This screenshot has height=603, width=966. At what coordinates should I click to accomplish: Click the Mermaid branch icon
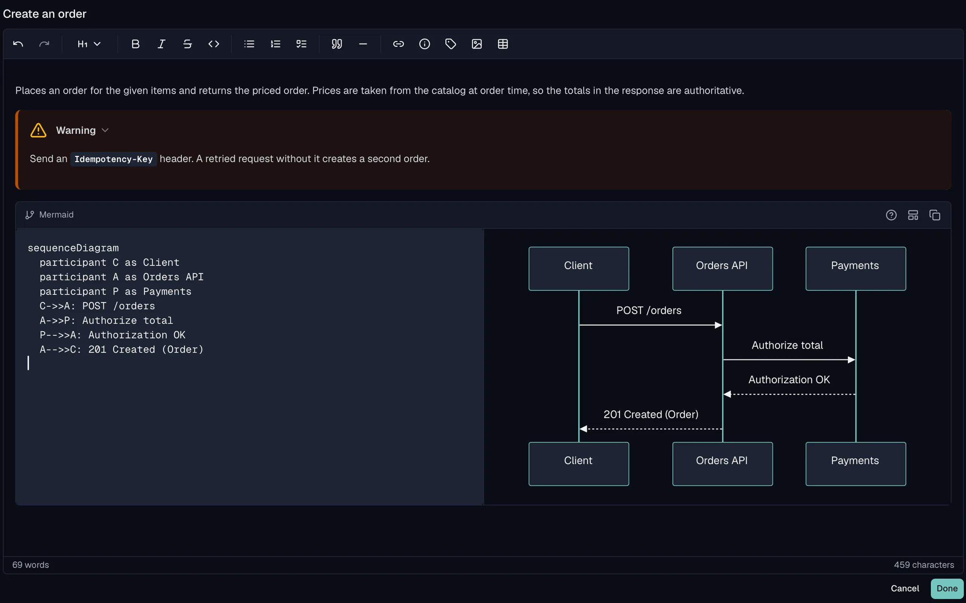coord(29,215)
